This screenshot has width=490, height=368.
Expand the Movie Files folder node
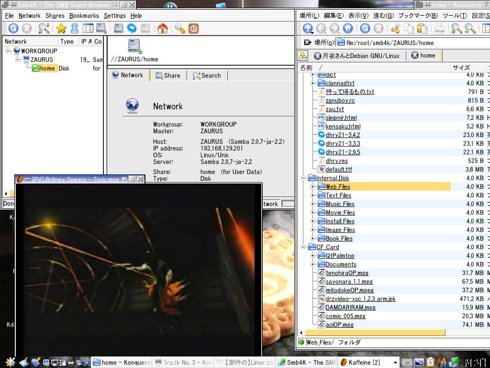312,212
